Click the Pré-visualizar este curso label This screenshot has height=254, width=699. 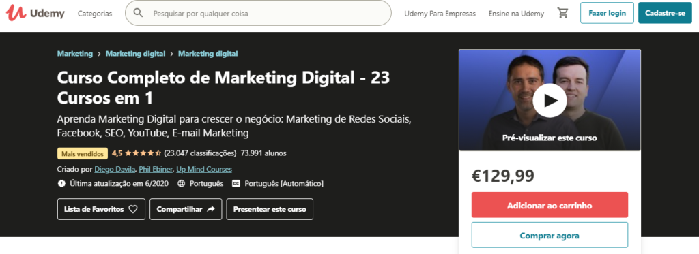[x=550, y=138]
